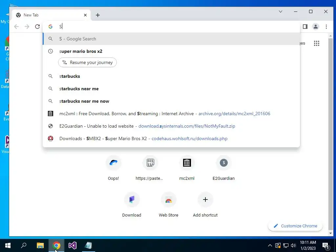Open Visual Studio from the taskbar
336x252 pixels.
tap(73, 245)
